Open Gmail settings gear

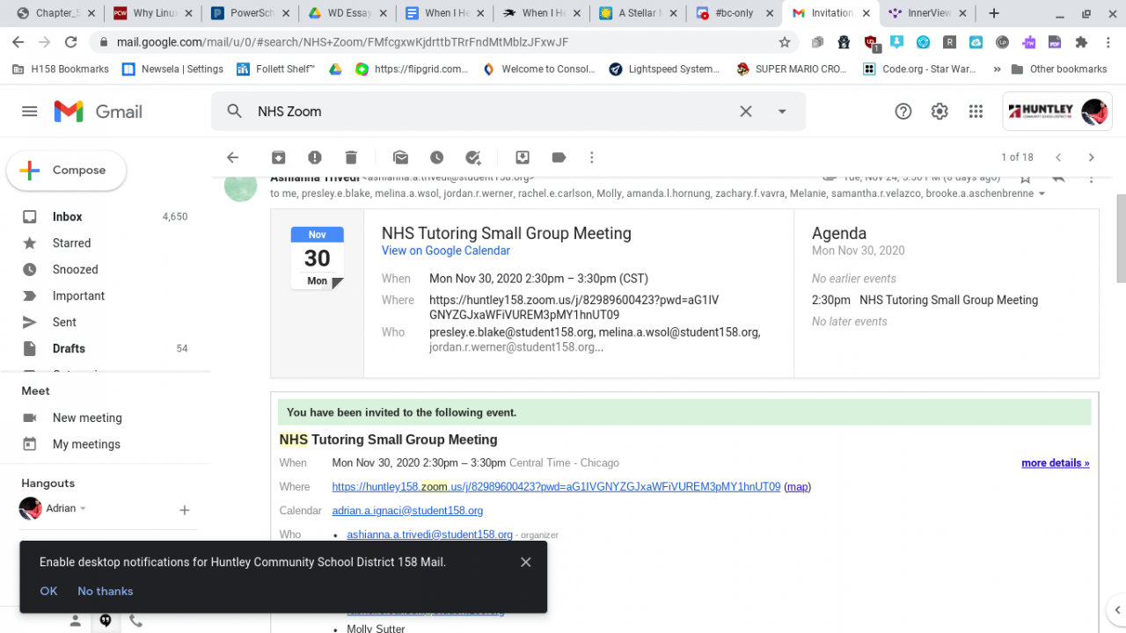pyautogui.click(x=940, y=112)
